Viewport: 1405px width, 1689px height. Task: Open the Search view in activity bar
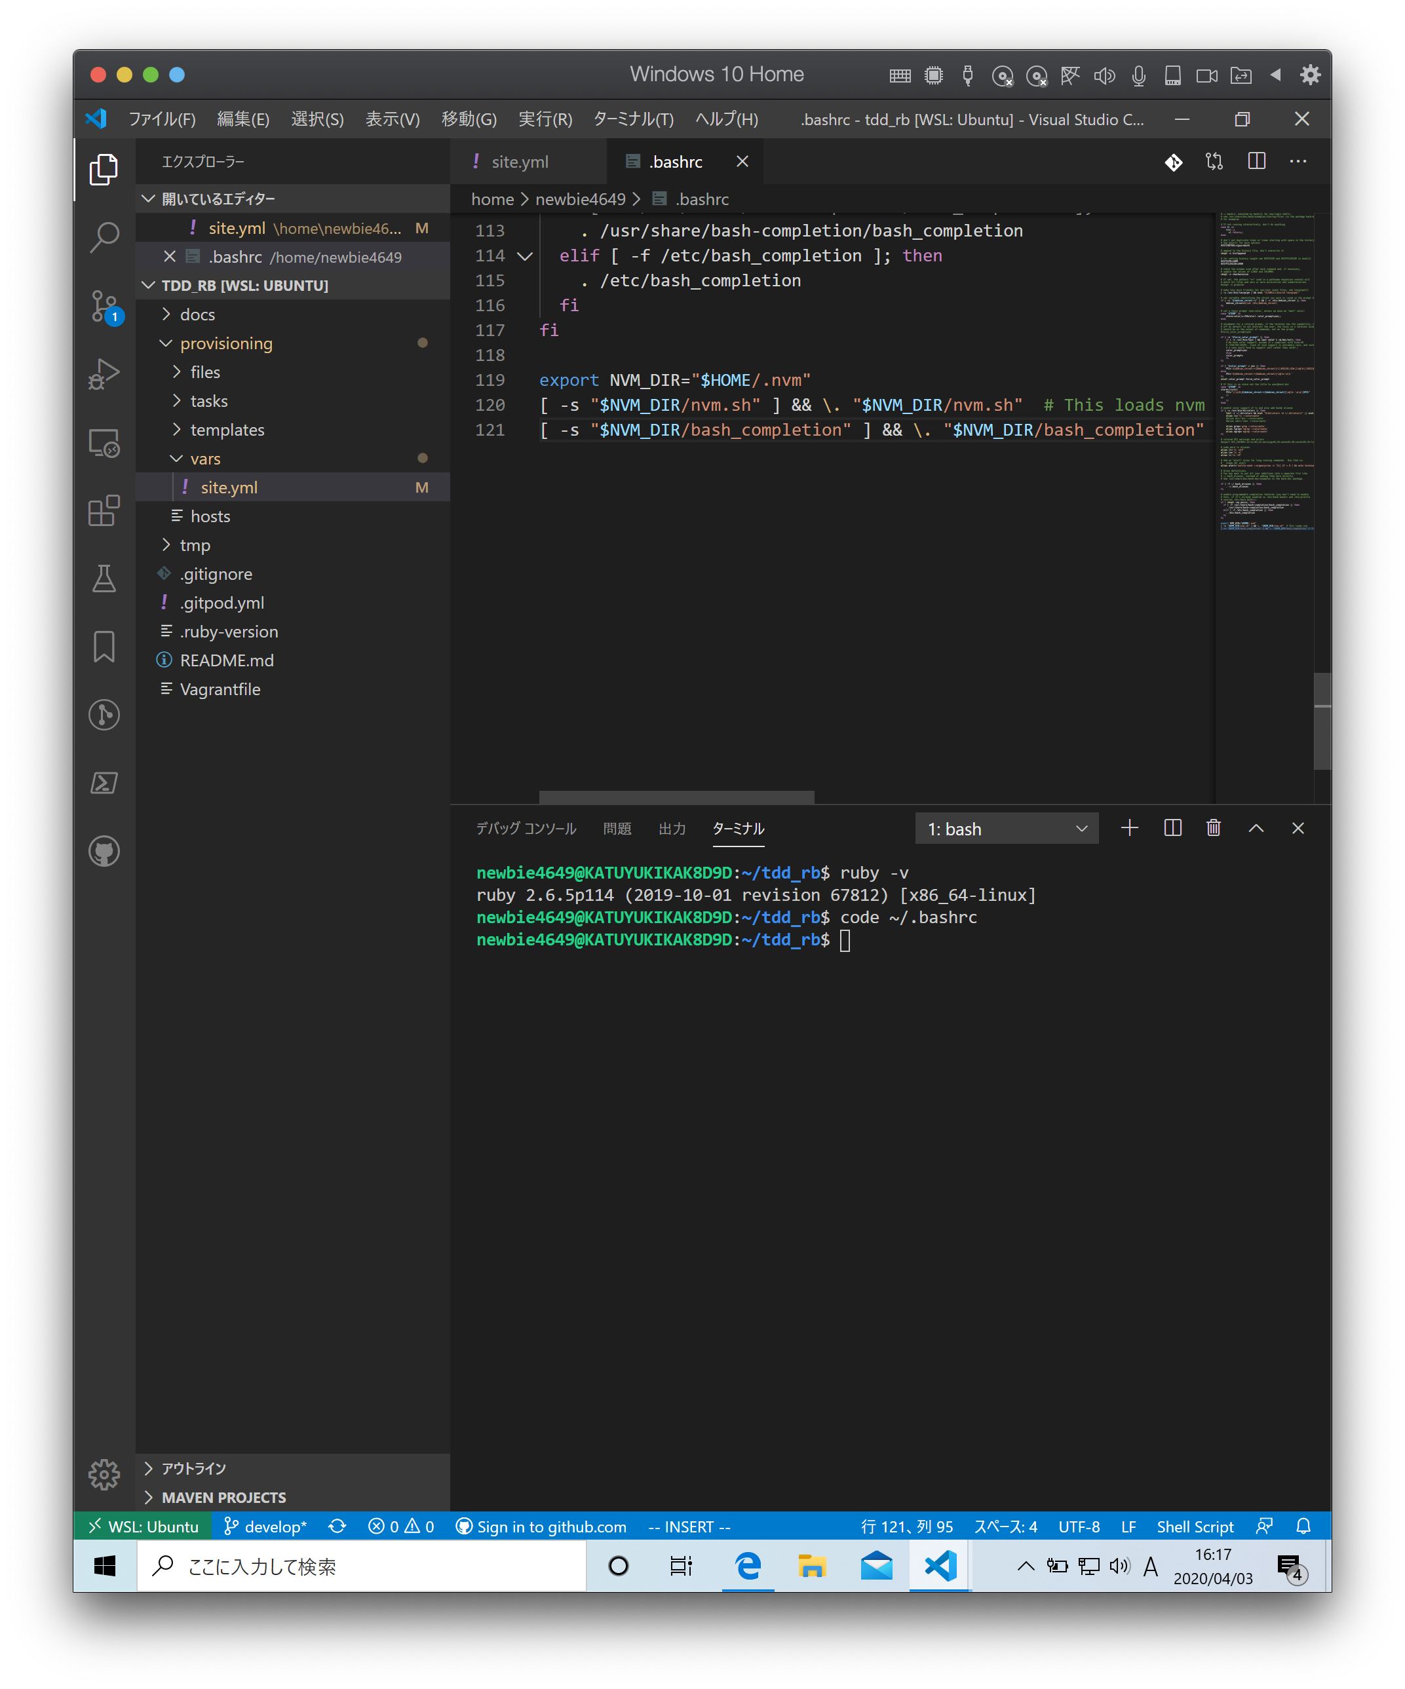pos(104,237)
